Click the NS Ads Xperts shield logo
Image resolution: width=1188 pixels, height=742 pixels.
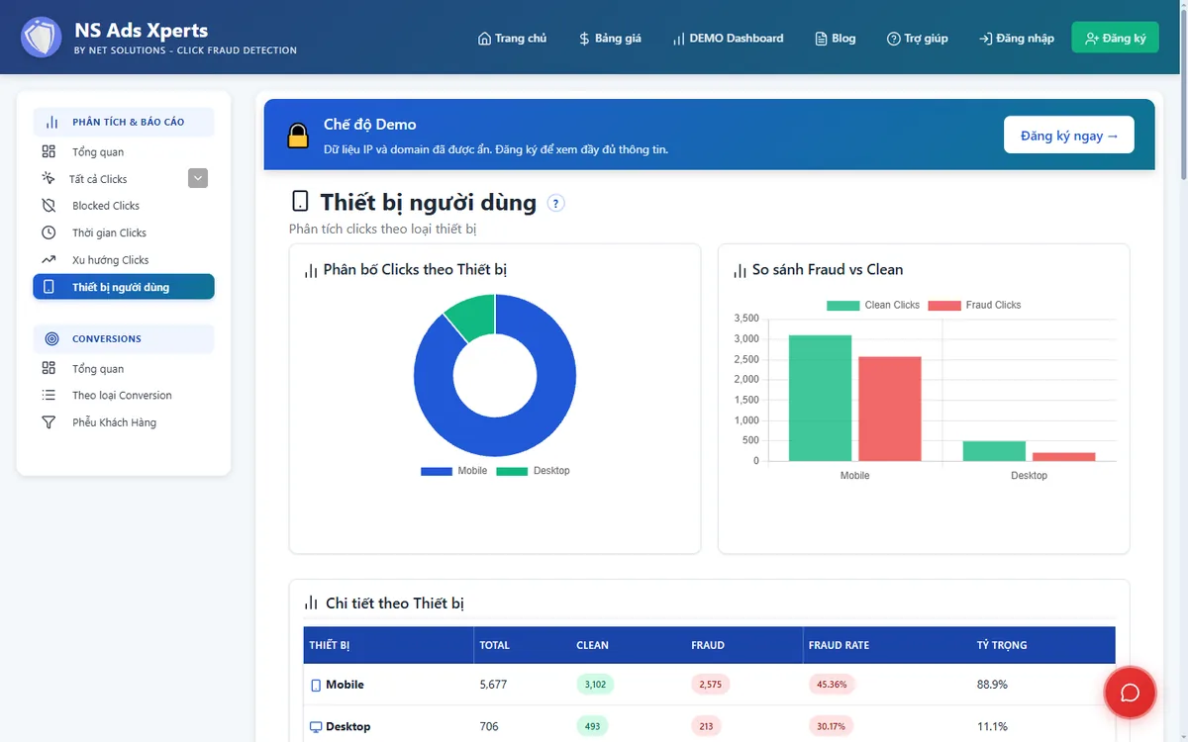[42, 37]
